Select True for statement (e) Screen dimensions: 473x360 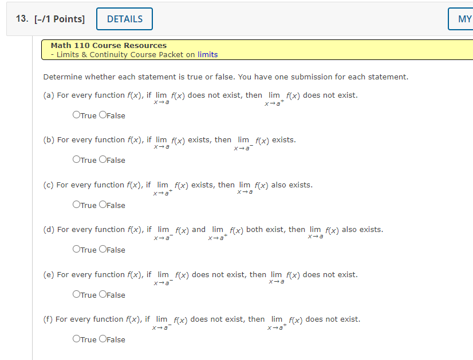76,294
